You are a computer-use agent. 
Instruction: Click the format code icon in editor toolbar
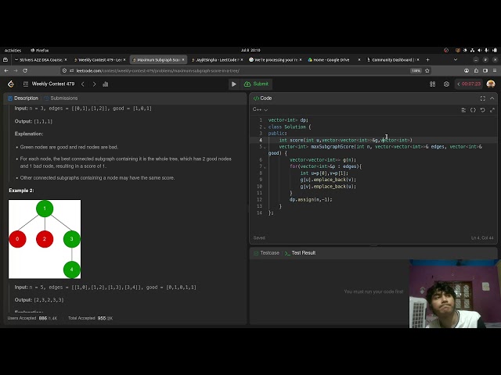[x=463, y=110]
